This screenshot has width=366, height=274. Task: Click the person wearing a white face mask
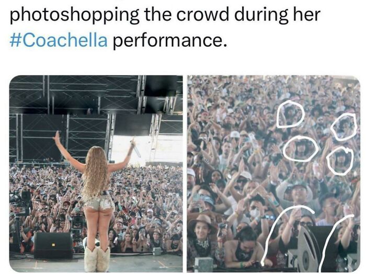pyautogui.click(x=255, y=211)
